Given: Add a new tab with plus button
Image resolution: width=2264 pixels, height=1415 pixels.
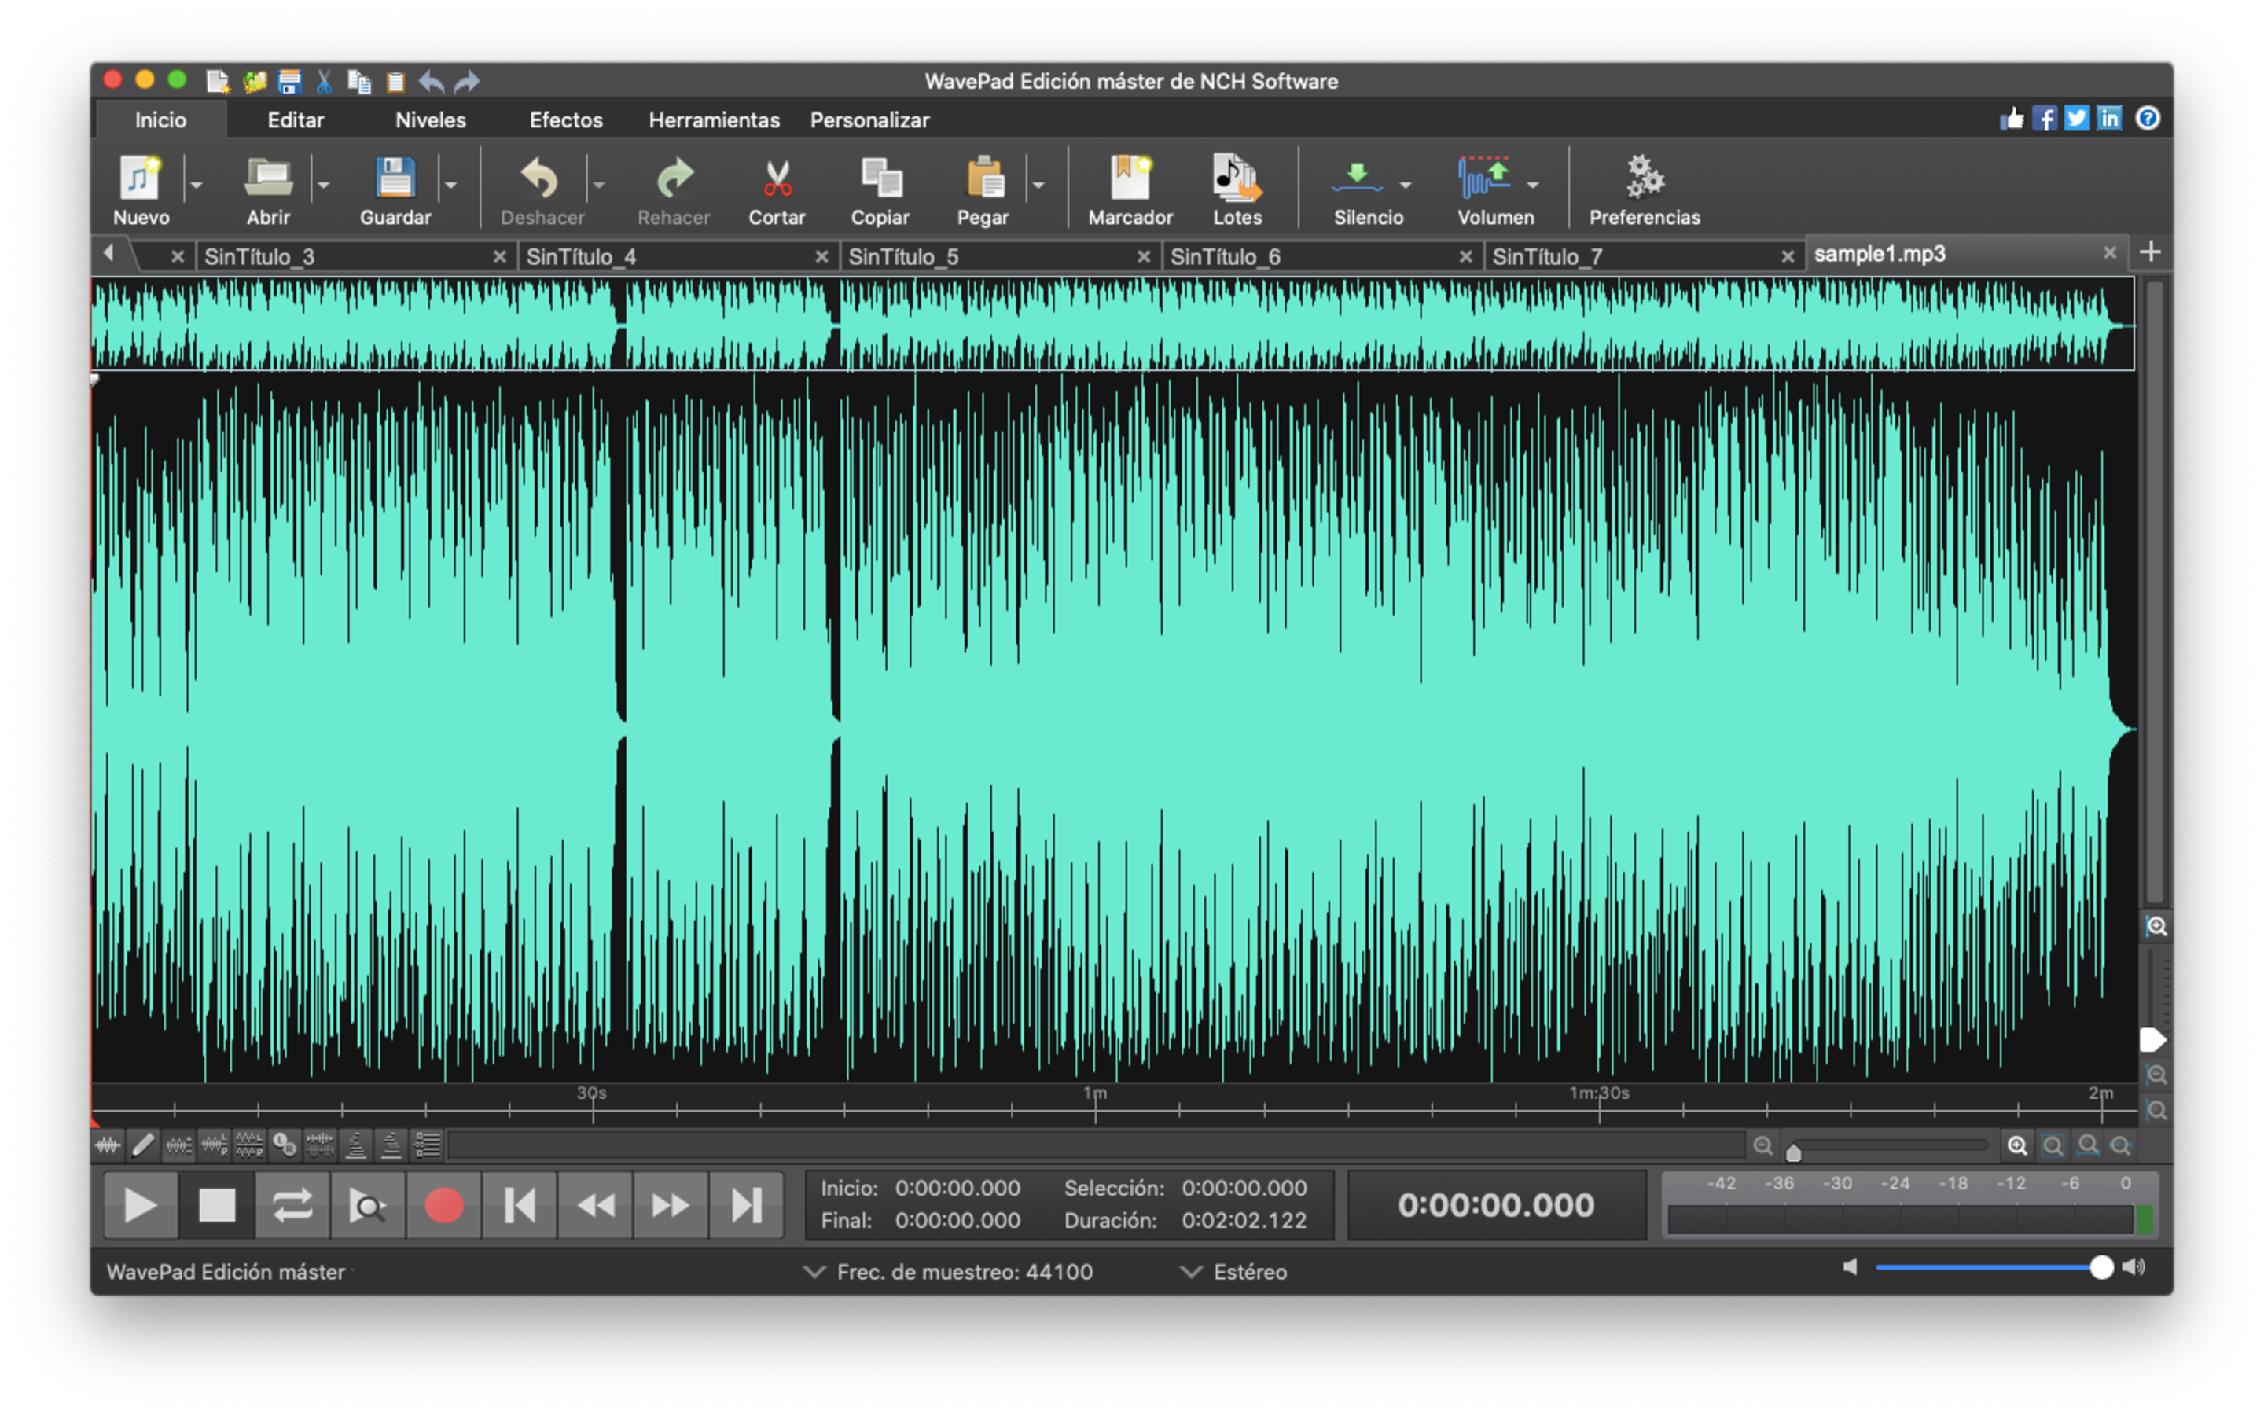Looking at the screenshot, I should 2151,252.
